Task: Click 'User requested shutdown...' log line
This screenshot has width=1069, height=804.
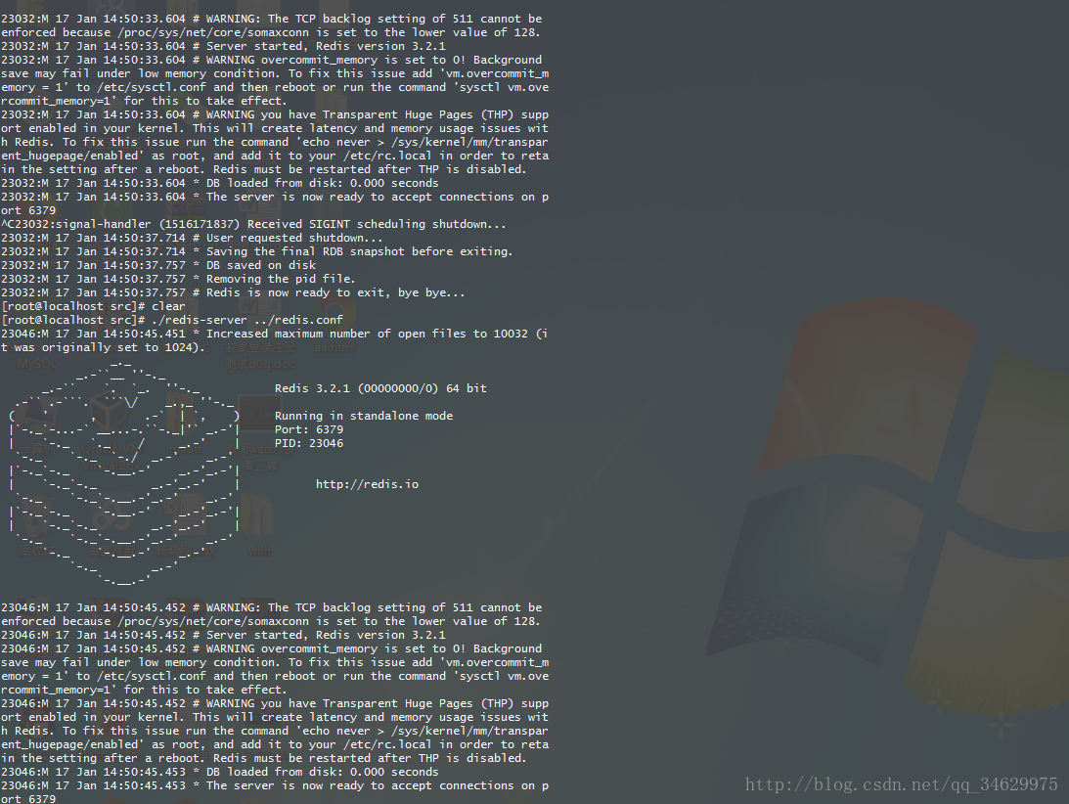Action: (x=193, y=238)
